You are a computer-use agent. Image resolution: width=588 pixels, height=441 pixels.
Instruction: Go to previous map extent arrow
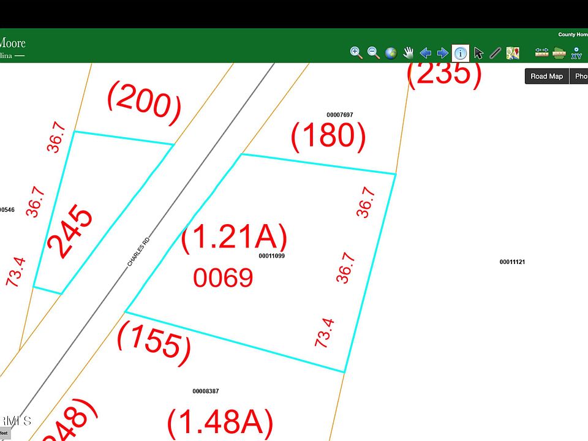pos(425,53)
